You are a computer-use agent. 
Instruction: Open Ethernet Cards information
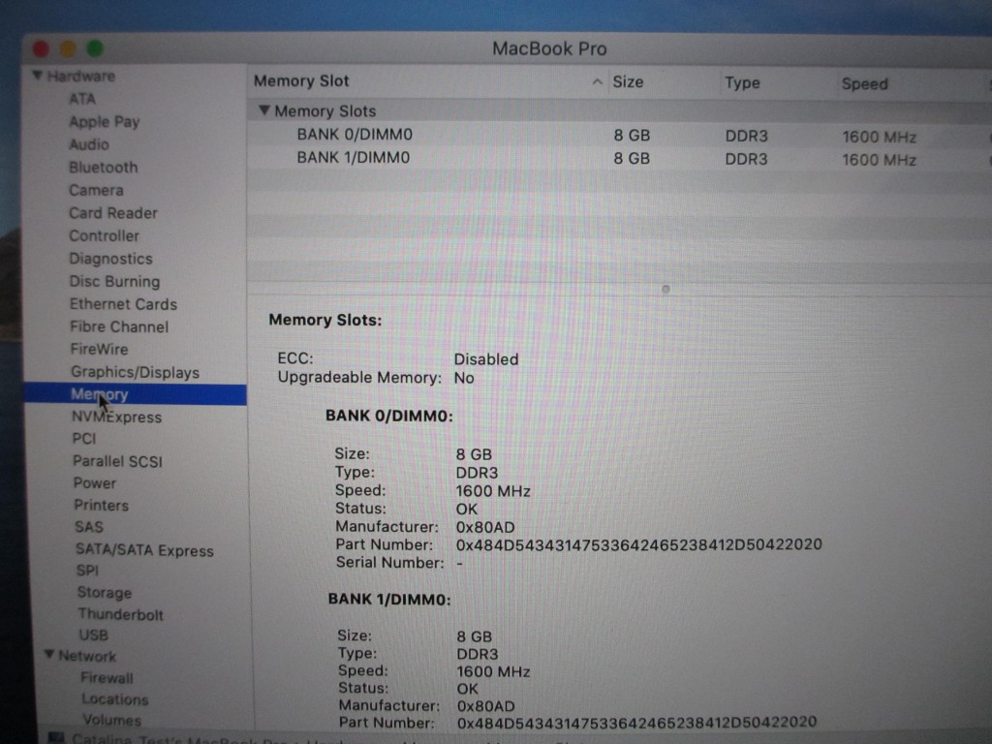pos(123,304)
